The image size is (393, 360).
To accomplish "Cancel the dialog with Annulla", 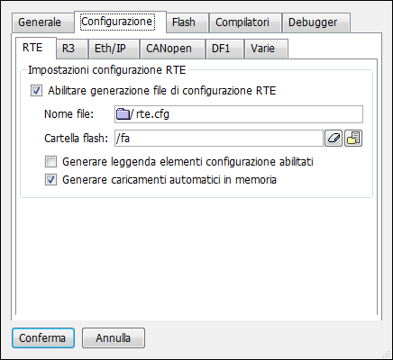I will [x=114, y=338].
